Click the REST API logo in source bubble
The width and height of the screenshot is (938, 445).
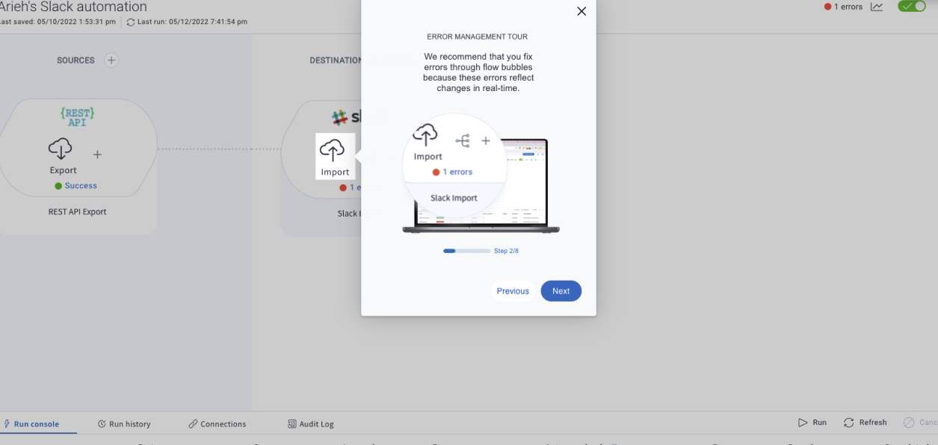pyautogui.click(x=77, y=117)
